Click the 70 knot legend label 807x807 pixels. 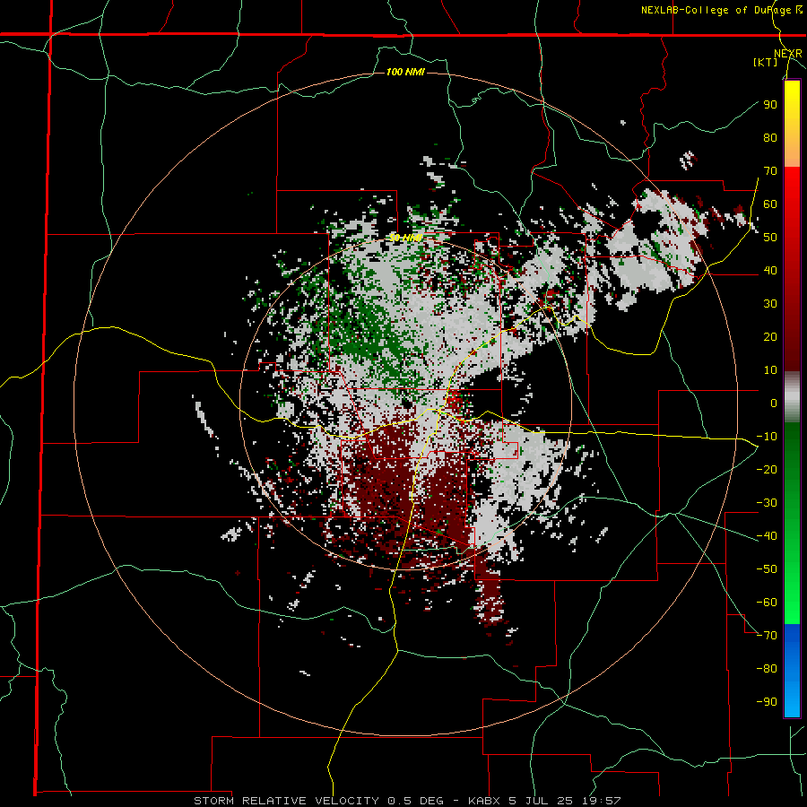click(x=770, y=171)
